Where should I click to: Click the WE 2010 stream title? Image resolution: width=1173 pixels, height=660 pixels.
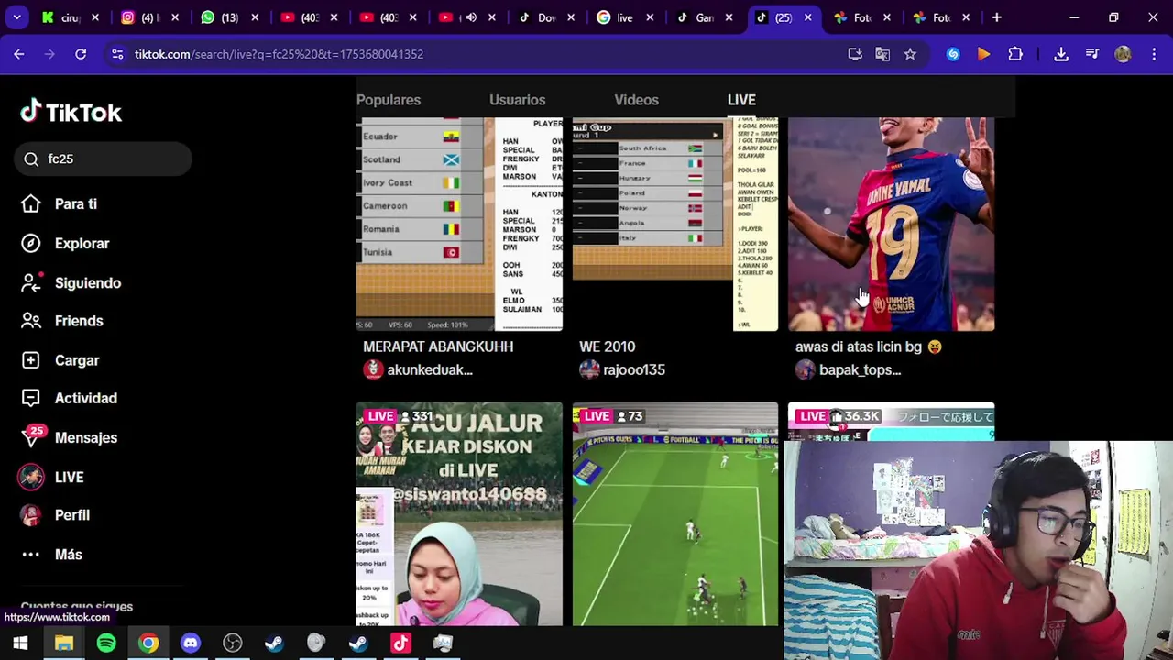click(607, 346)
